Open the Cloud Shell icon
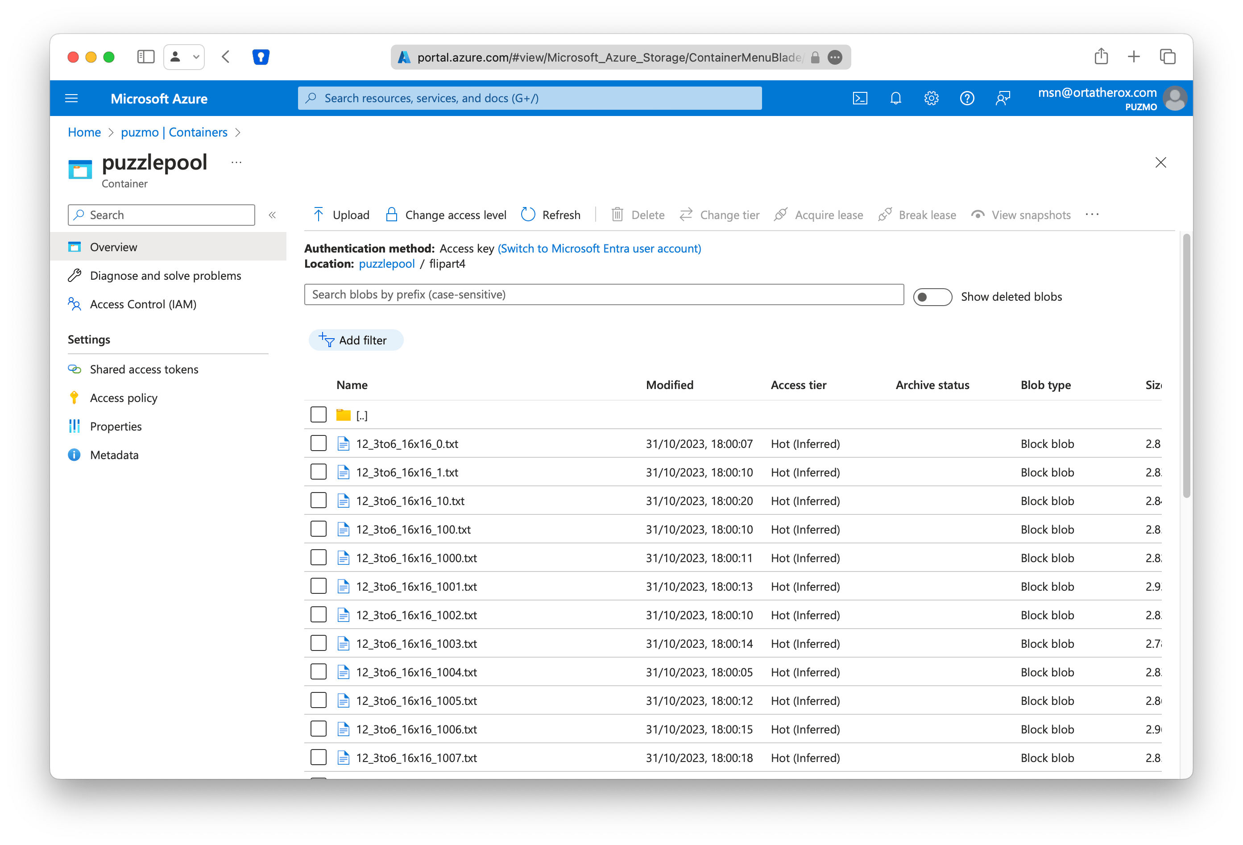The image size is (1243, 845). coord(859,99)
